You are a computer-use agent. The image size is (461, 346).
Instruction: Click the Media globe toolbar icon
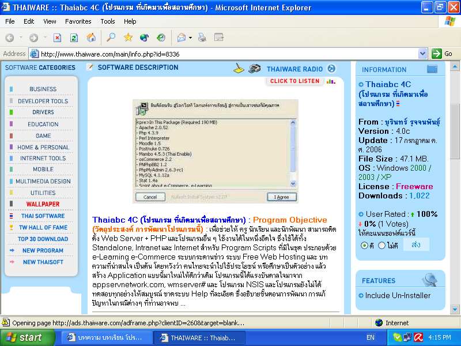(x=145, y=37)
